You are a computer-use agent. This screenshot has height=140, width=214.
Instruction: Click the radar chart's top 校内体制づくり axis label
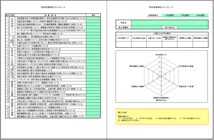(x=161, y=55)
